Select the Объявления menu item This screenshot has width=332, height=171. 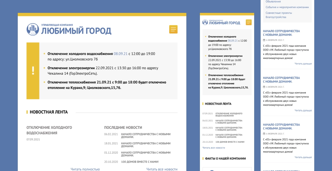(273, 2)
